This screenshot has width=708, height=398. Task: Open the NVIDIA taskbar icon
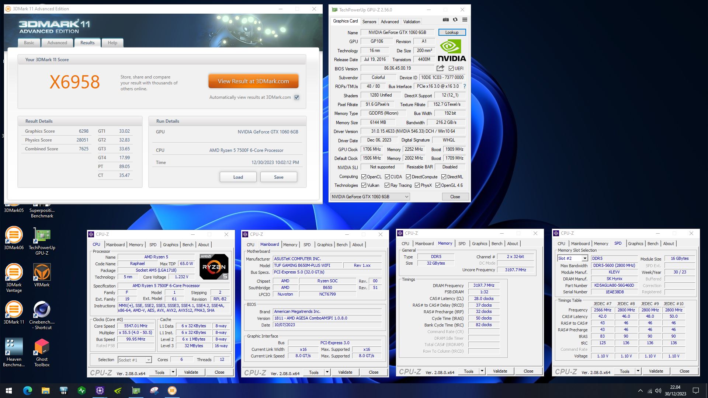pyautogui.click(x=118, y=391)
